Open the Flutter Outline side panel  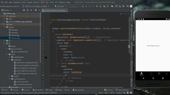(131, 16)
